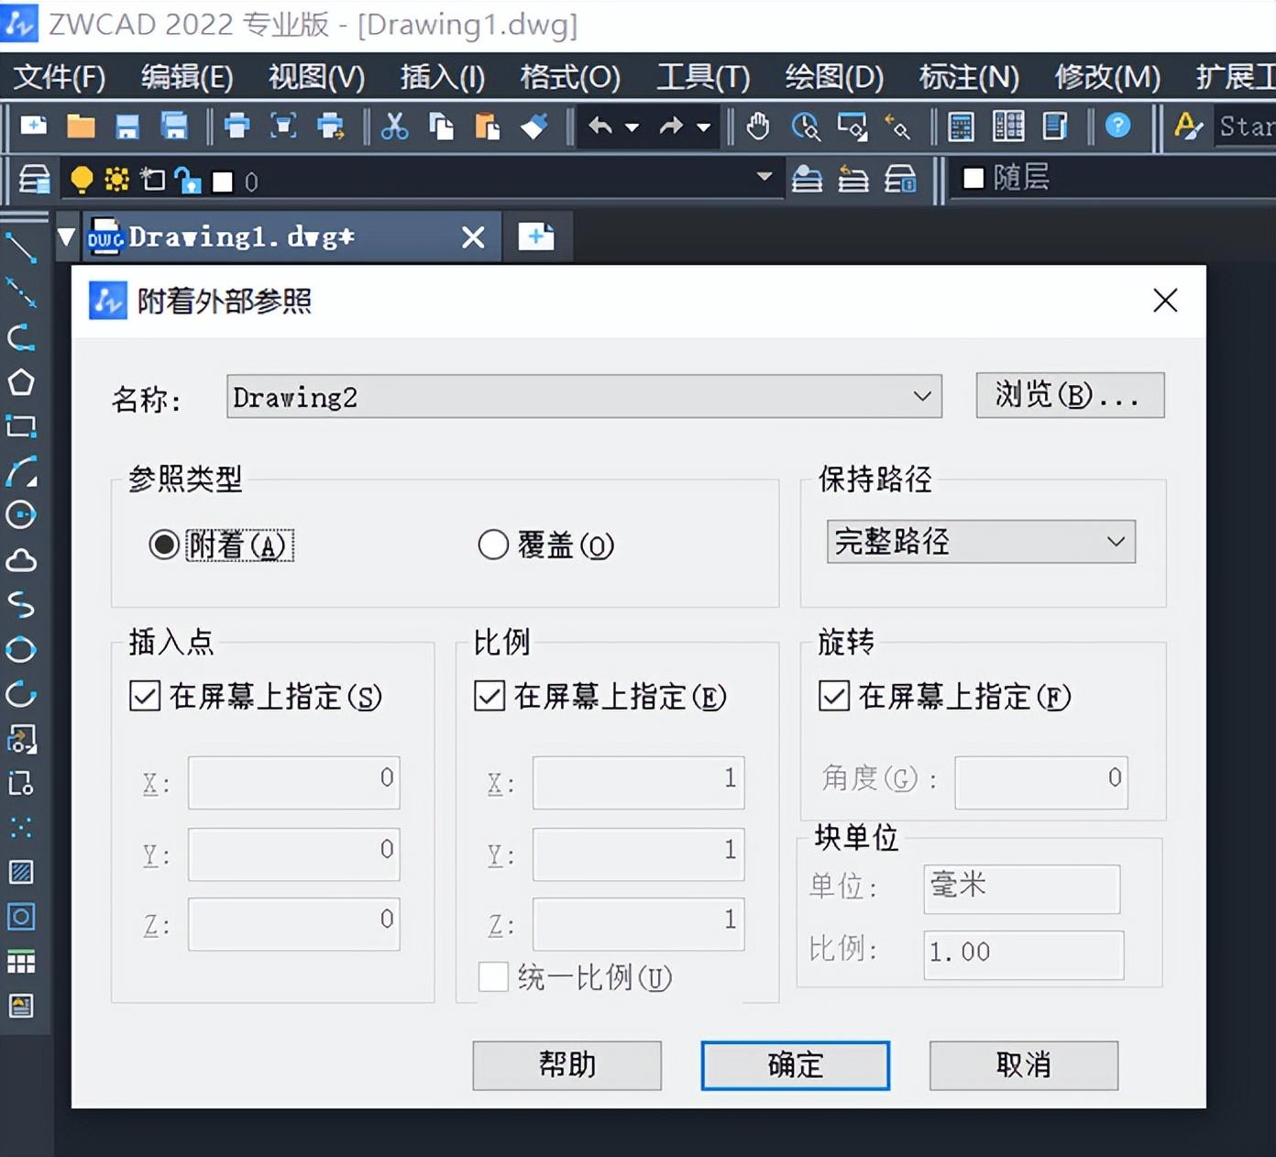Enable the 统一比例(U) checkbox
The image size is (1276, 1157).
pos(493,977)
